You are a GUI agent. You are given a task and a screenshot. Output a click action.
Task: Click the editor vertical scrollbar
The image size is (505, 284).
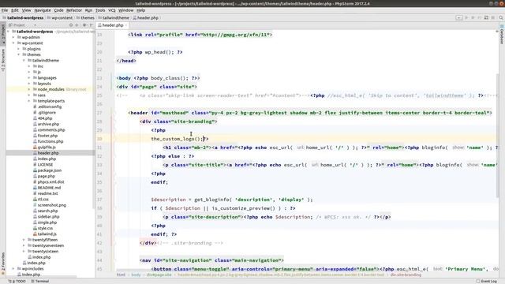498,135
